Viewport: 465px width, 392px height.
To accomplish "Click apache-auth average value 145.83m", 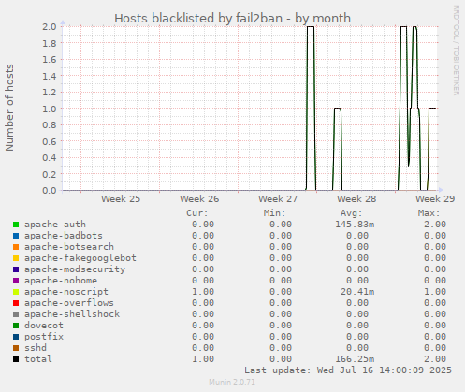I will (355, 225).
